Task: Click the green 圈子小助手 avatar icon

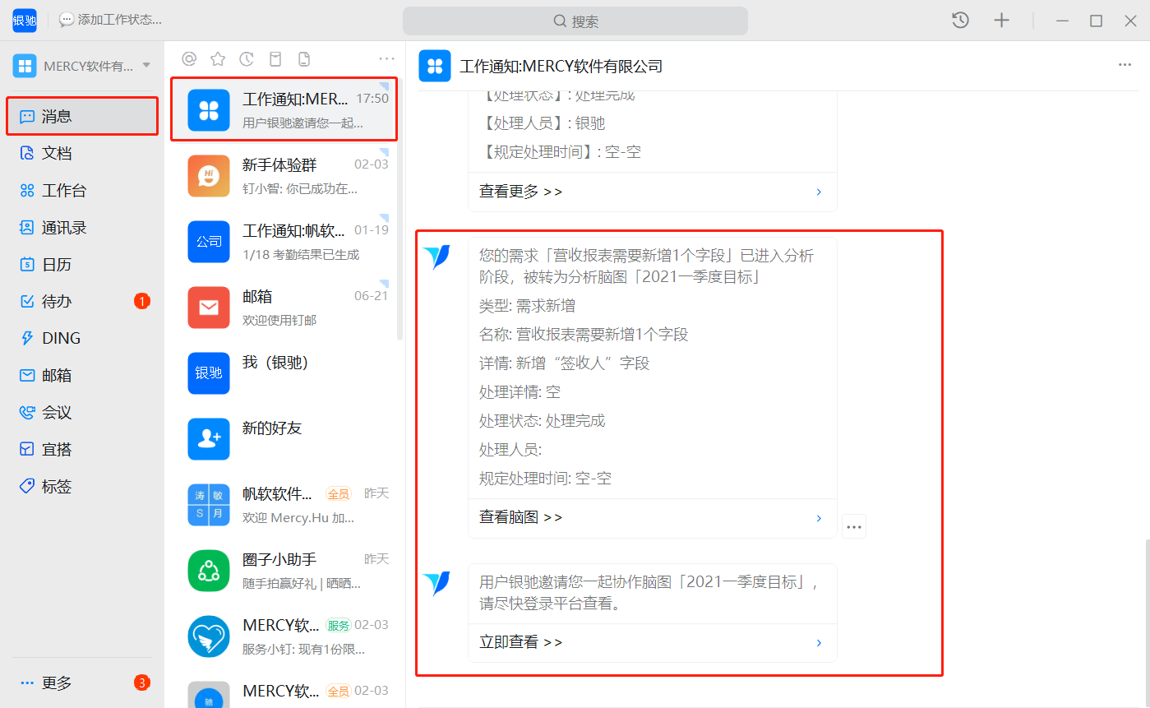Action: pyautogui.click(x=209, y=571)
